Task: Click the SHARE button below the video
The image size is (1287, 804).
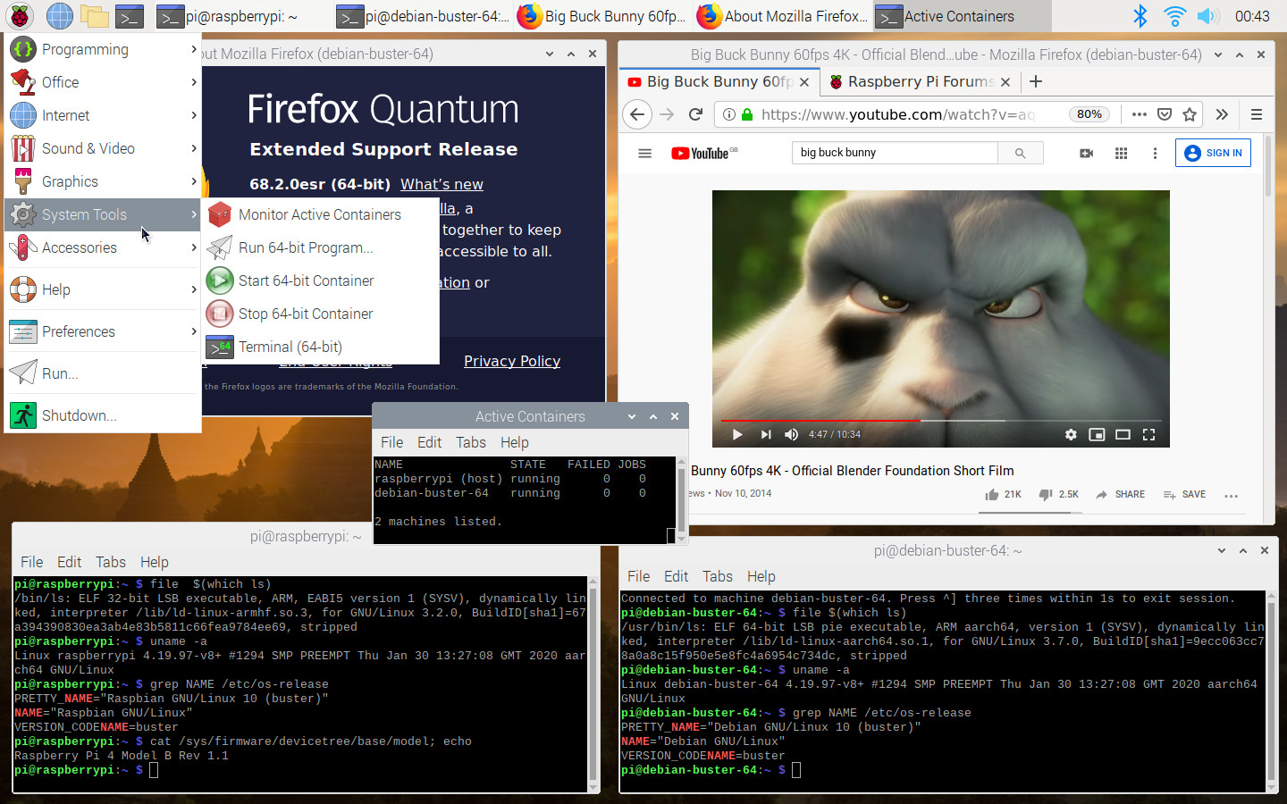Action: pos(1120,494)
